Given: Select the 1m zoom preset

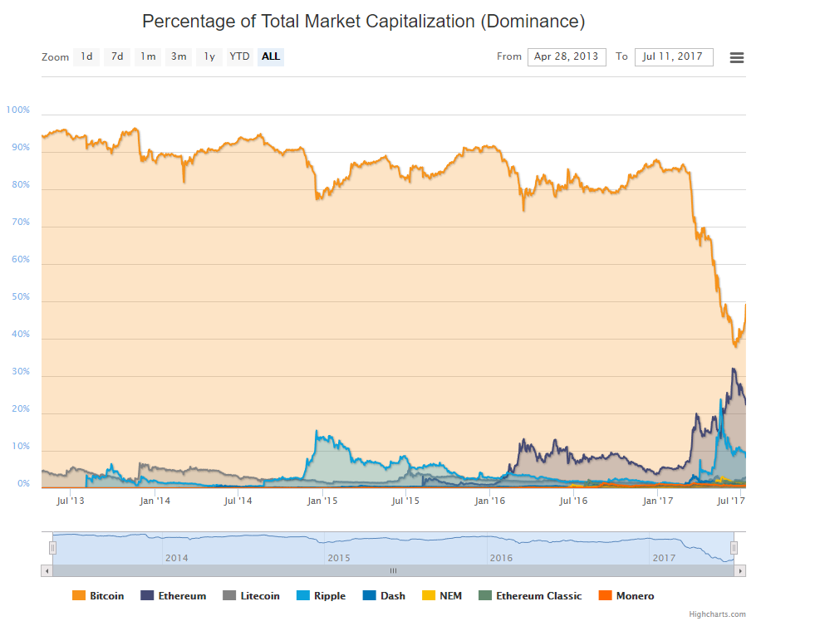Looking at the screenshot, I should point(147,56).
